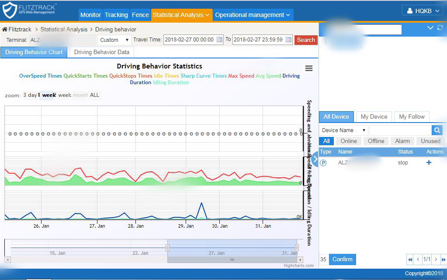
Task: Select the All Device tab
Action: point(336,117)
